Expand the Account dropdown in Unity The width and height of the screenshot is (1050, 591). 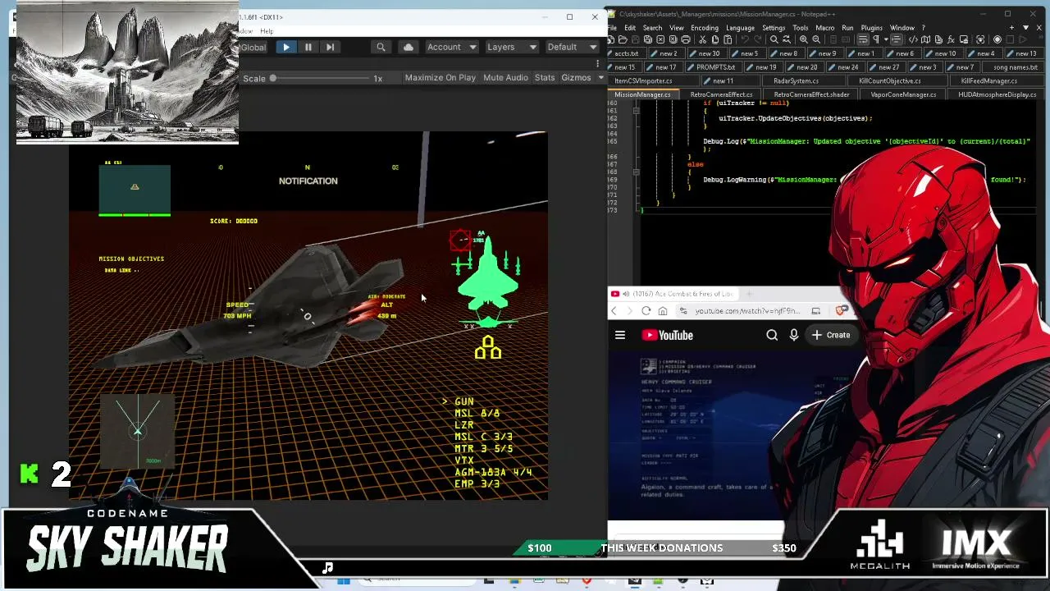[x=451, y=48]
